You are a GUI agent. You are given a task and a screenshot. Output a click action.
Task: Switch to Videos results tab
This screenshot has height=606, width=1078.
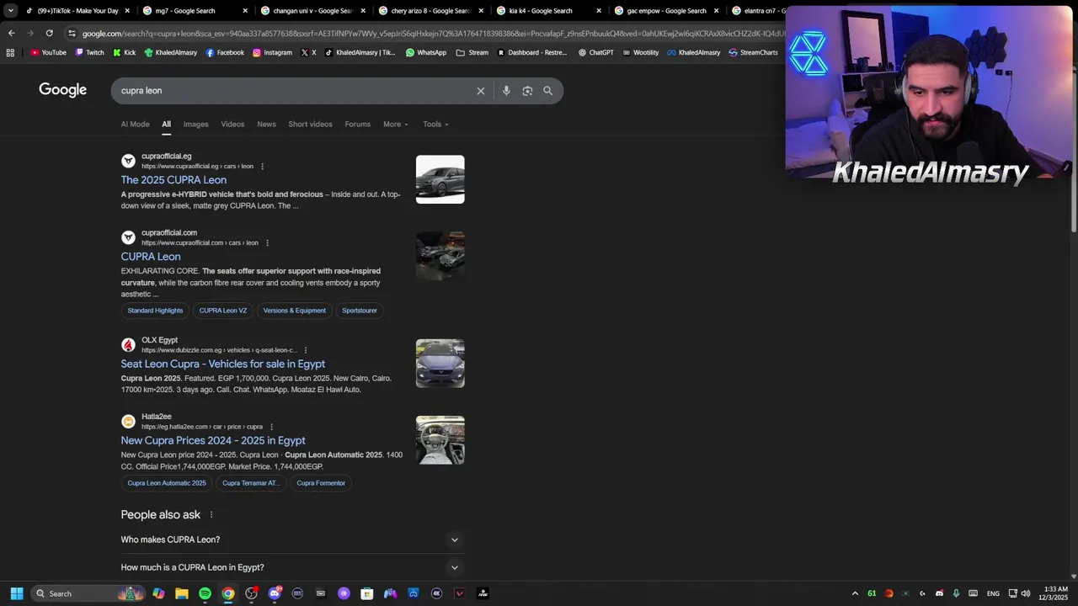[232, 125]
